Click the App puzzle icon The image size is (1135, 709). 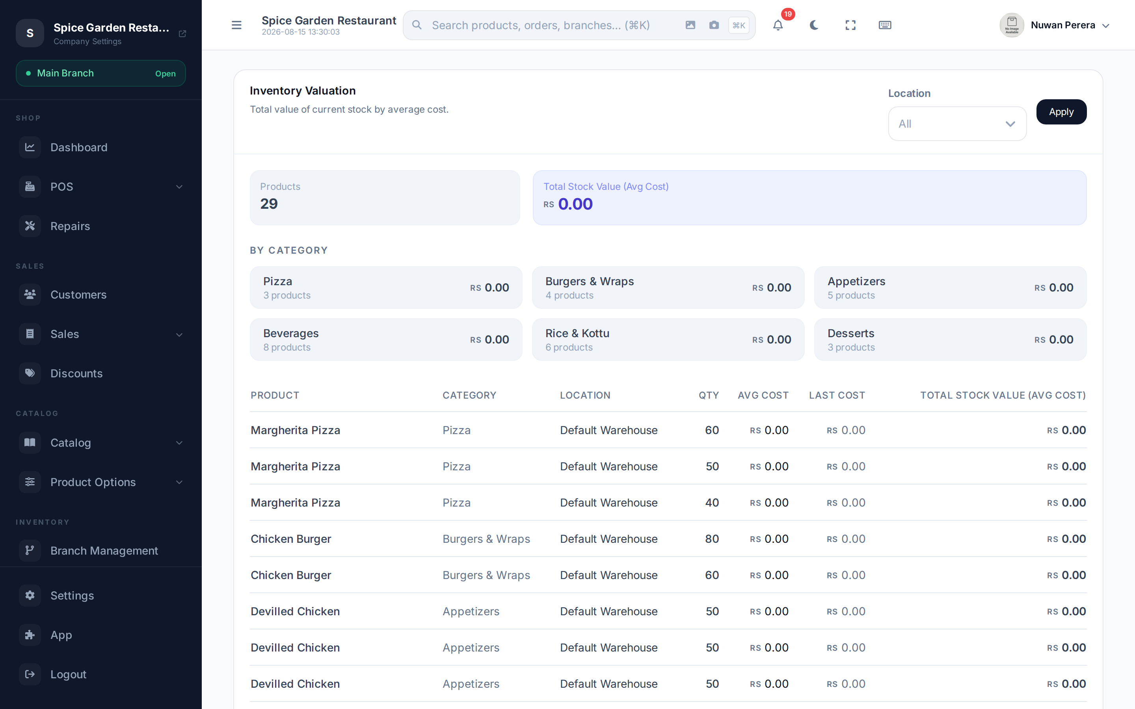coord(30,635)
